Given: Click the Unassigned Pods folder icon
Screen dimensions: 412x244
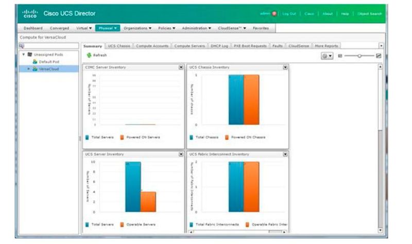Looking at the screenshot, I should pyautogui.click(x=30, y=54).
